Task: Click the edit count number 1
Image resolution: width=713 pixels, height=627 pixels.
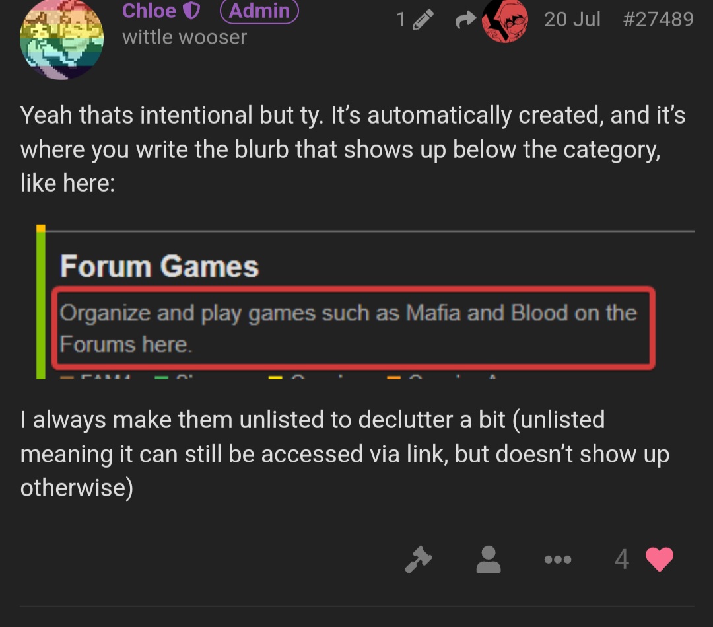Action: point(401,20)
